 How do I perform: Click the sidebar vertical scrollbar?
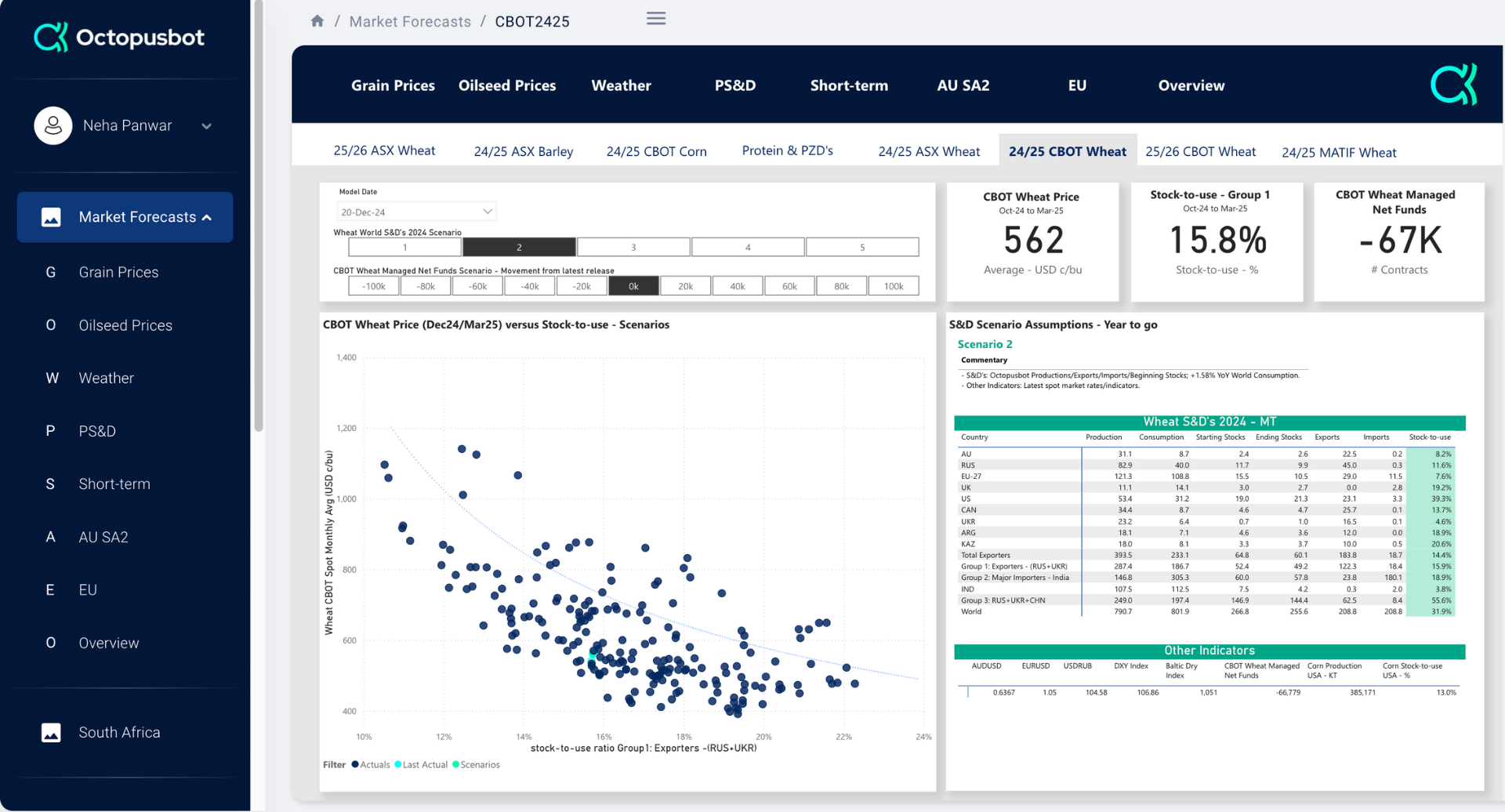point(259,216)
